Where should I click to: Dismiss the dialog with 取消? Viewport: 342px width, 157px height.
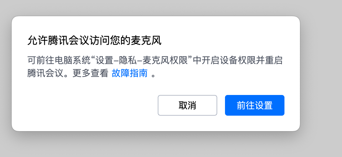pyautogui.click(x=187, y=105)
